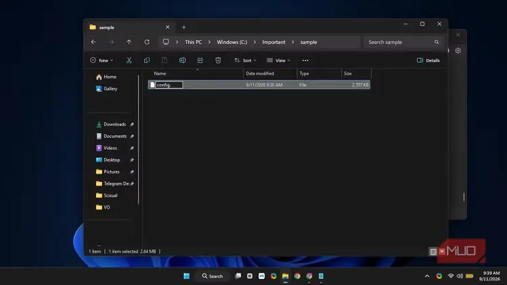The image size is (507, 285).
Task: Go forward with the right arrow
Action: (112, 42)
